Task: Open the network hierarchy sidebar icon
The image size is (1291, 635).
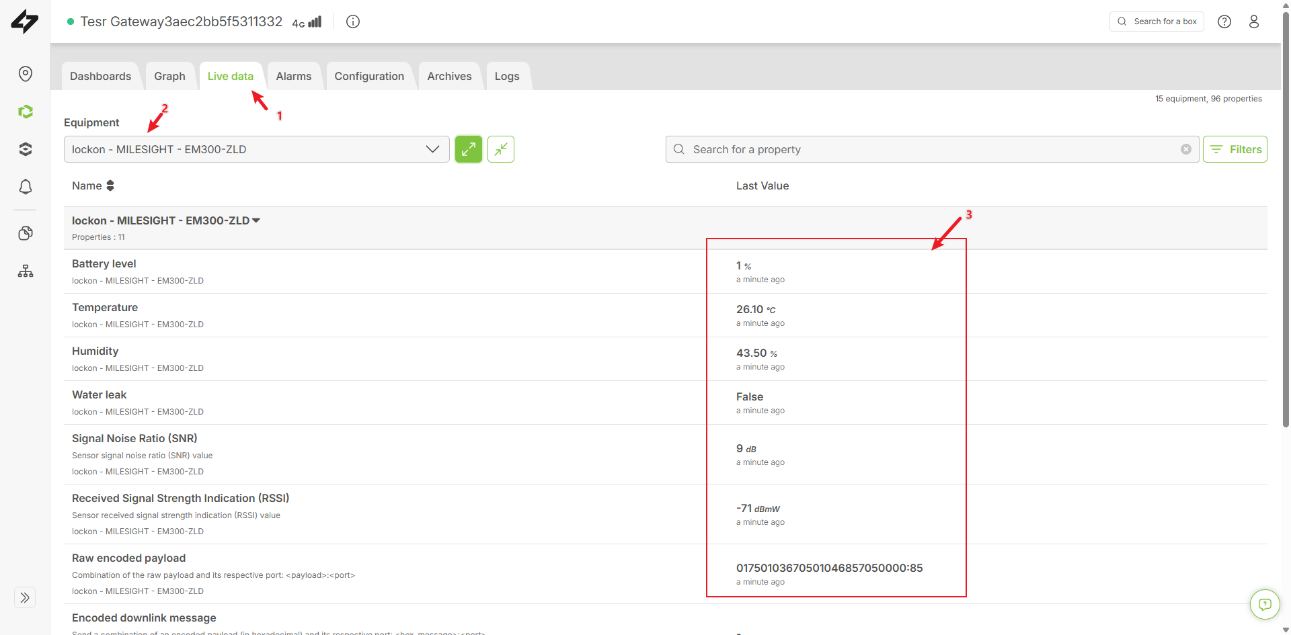Action: 26,271
